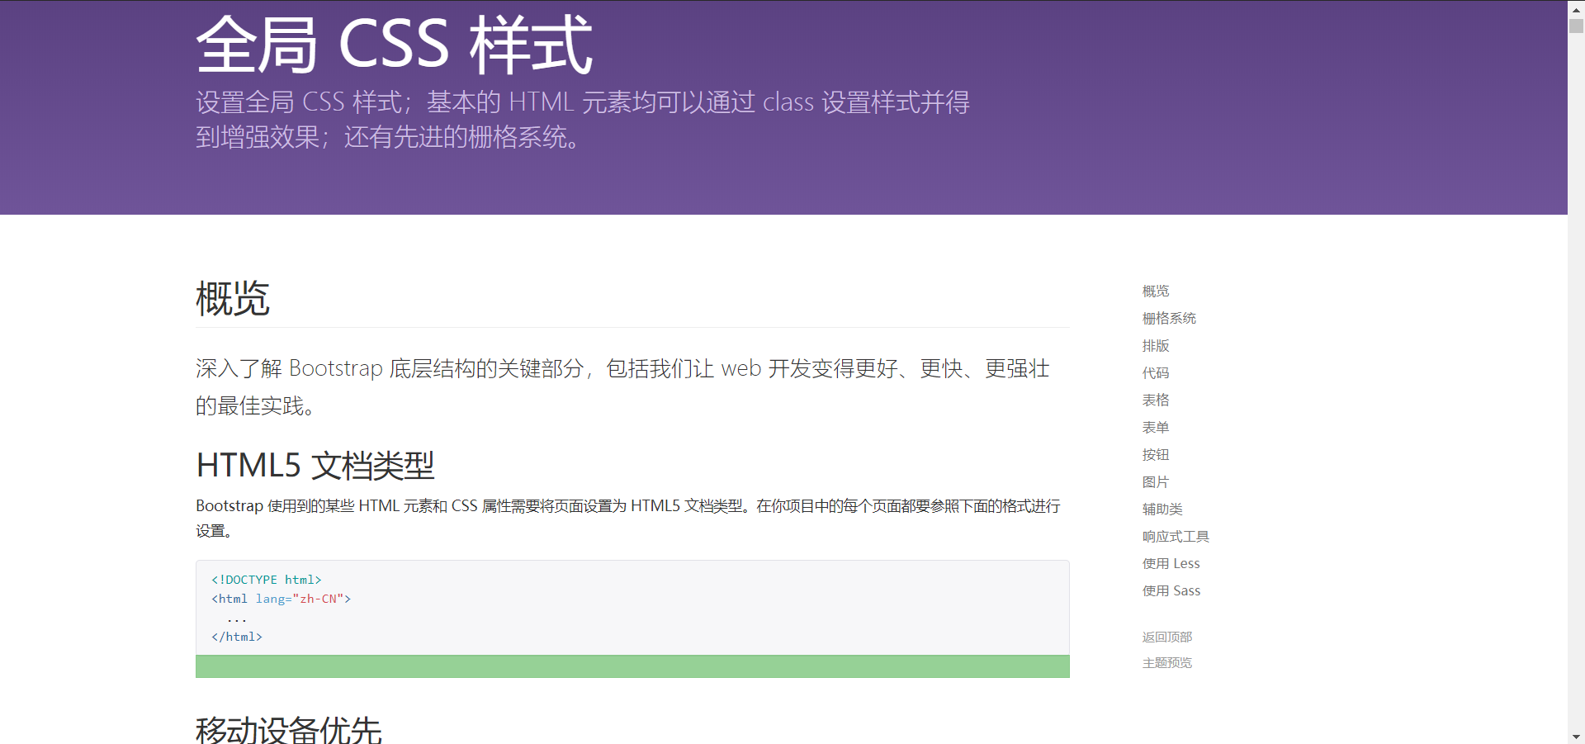
Task: Click the closing </html> code line
Action: coord(236,637)
